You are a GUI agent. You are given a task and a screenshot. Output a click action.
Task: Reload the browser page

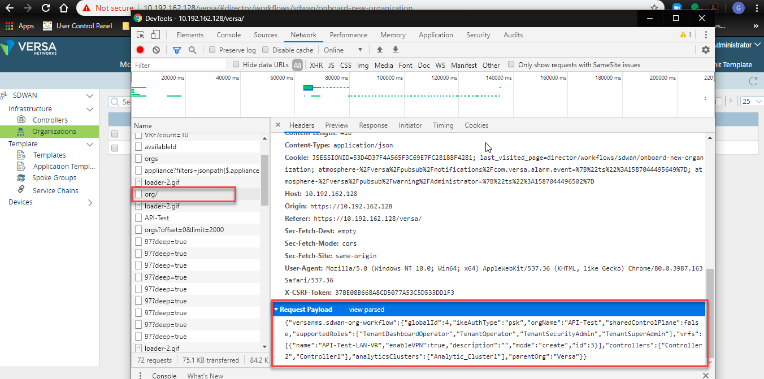click(x=46, y=8)
